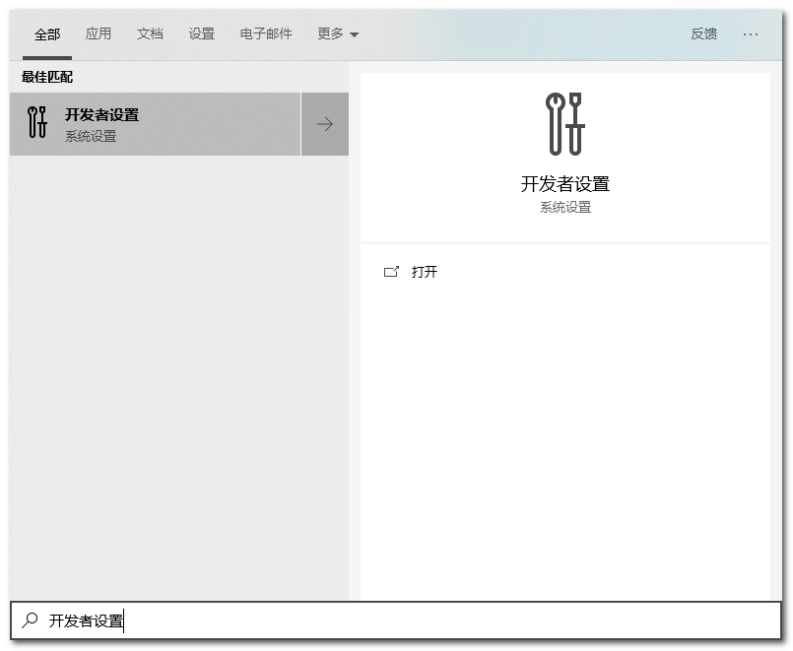793x651 pixels.
Task: Click 系统设置 subtitle under the left result
Action: (x=91, y=137)
